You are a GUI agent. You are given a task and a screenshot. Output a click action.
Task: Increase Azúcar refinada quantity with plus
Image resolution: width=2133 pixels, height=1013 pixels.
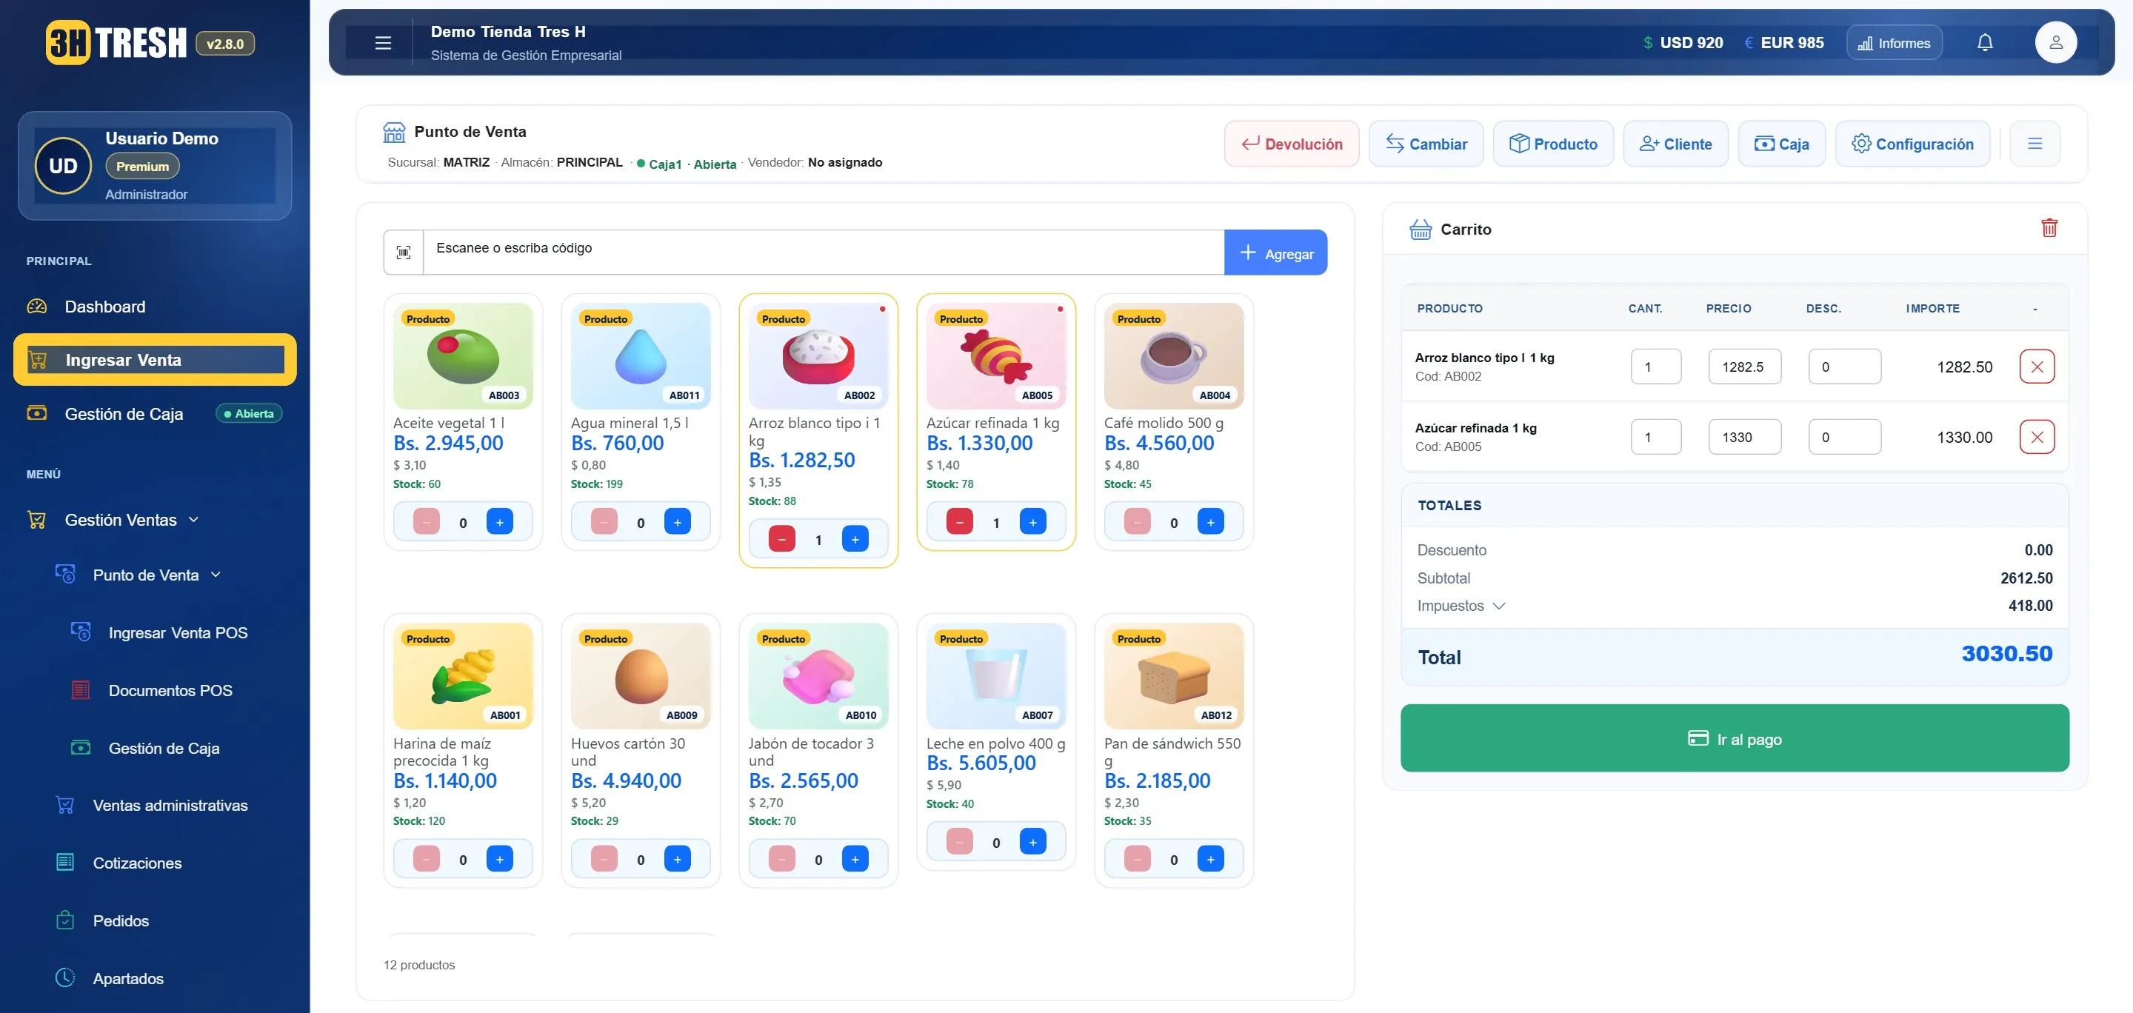point(1032,522)
